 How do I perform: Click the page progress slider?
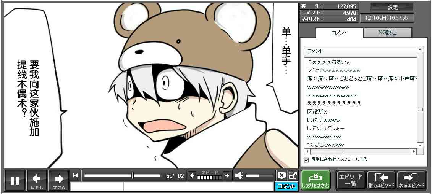[x=122, y=175]
